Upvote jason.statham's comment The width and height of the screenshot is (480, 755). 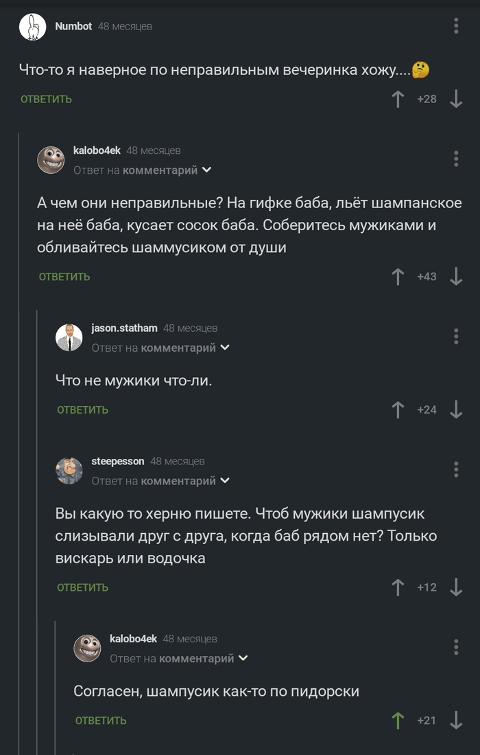(x=396, y=408)
